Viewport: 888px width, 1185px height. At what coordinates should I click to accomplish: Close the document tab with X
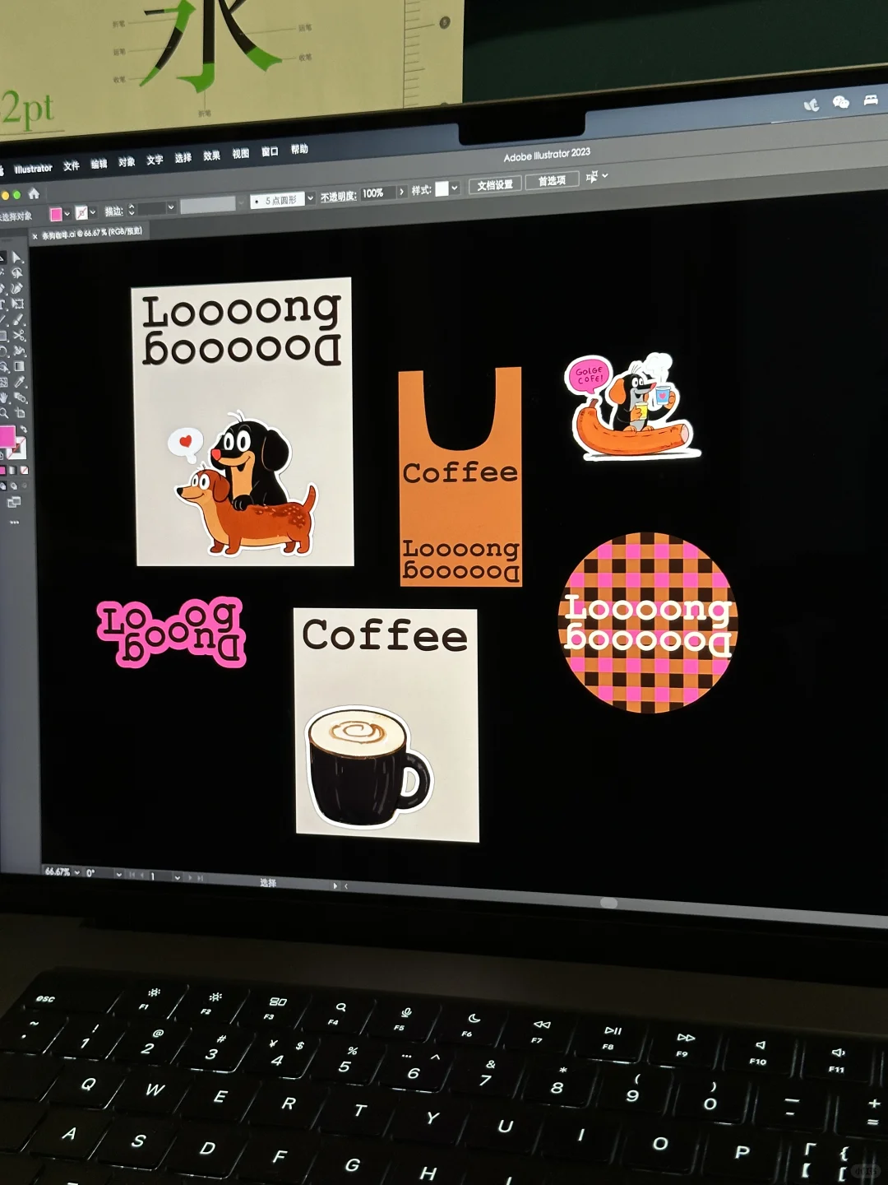click(35, 236)
